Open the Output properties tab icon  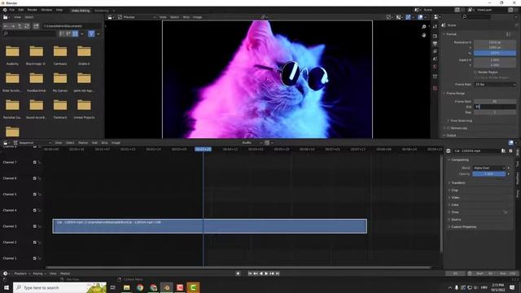coord(435,43)
